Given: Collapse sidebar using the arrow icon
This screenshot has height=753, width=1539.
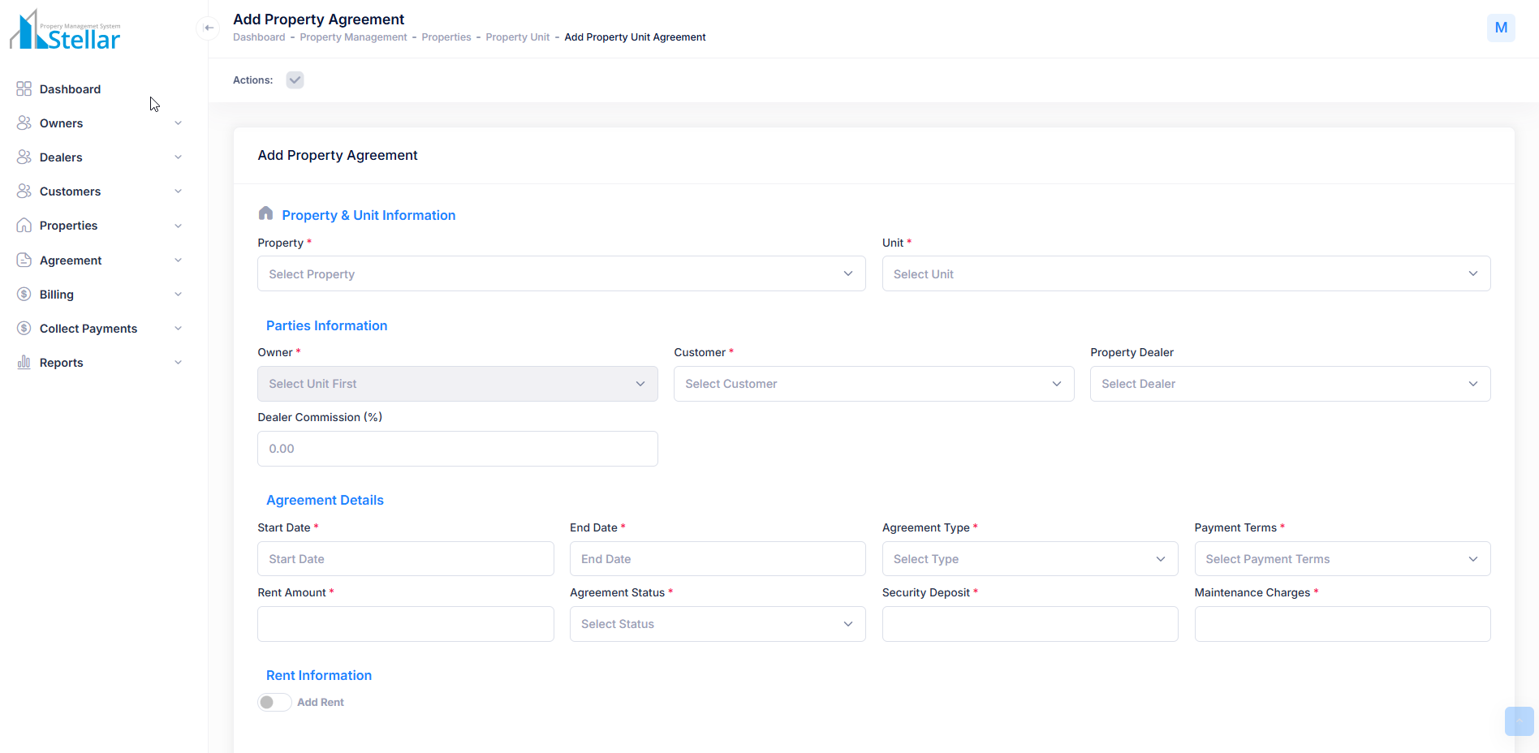Looking at the screenshot, I should [209, 28].
